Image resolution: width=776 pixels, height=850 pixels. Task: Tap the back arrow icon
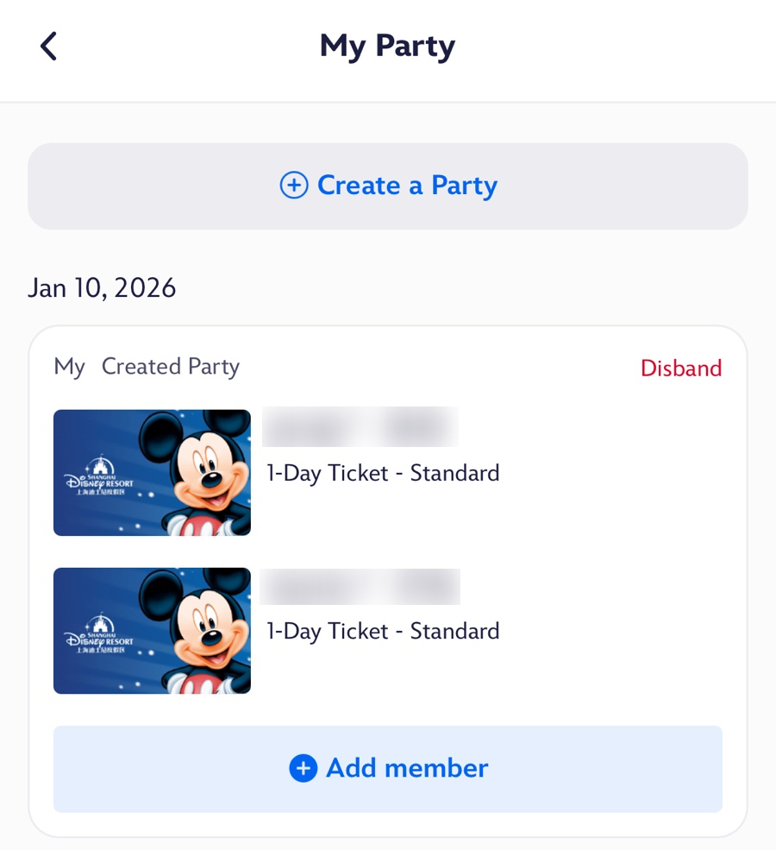49,46
